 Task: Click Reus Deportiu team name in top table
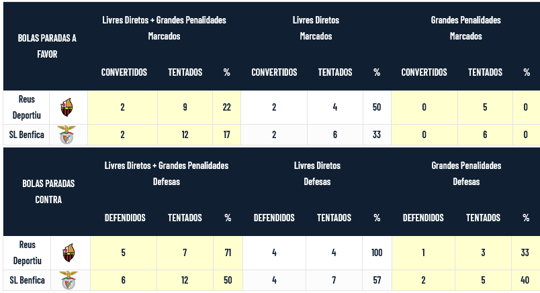26,107
